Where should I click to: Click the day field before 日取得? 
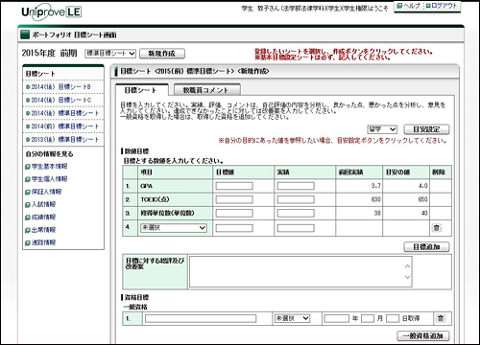pos(393,318)
